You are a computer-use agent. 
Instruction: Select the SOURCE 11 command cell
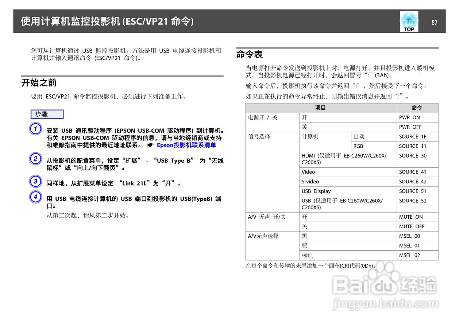coord(418,146)
